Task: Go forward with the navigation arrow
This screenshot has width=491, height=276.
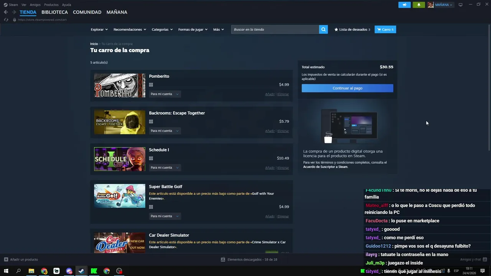Action: (x=14, y=12)
